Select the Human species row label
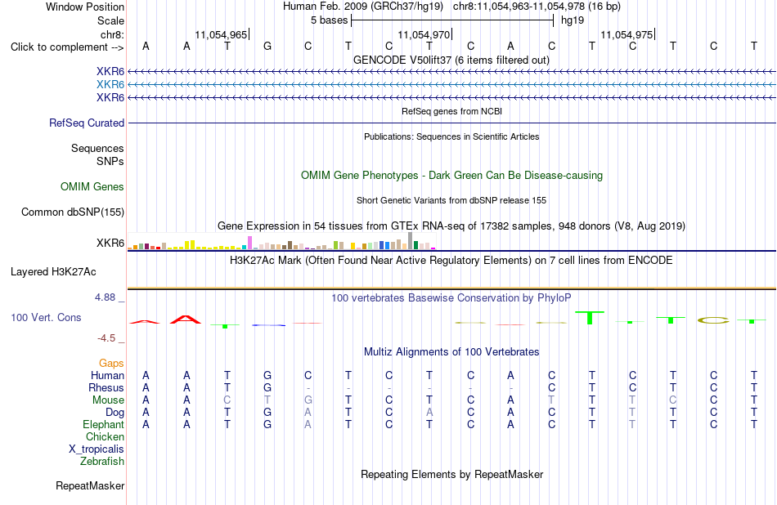The height and width of the screenshot is (505, 777). (107, 375)
